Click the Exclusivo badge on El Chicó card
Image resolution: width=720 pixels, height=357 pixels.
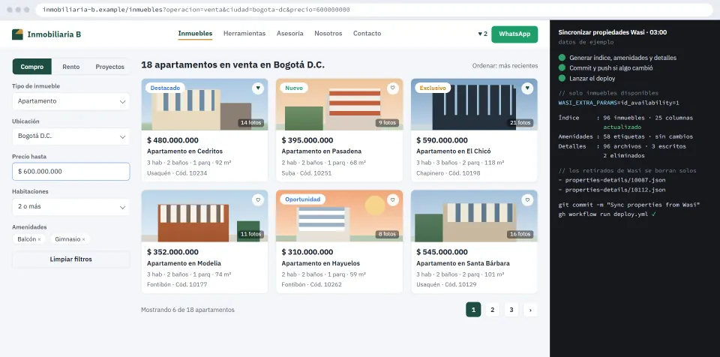433,88
